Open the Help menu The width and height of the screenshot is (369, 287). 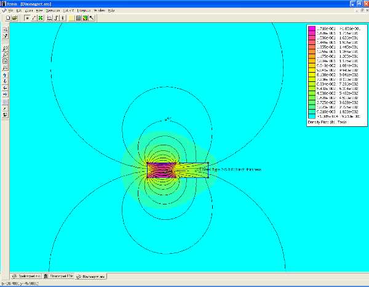[x=111, y=10]
